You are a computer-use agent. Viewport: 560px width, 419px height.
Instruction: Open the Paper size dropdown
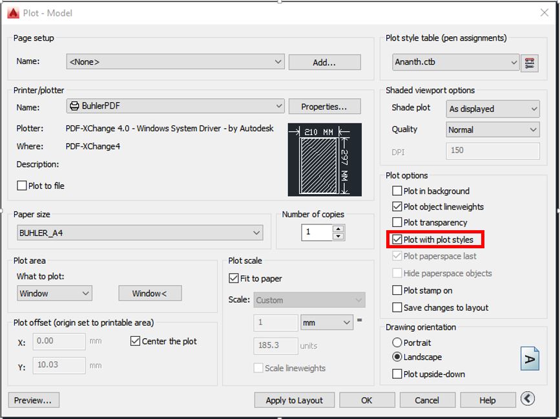pyautogui.click(x=257, y=232)
